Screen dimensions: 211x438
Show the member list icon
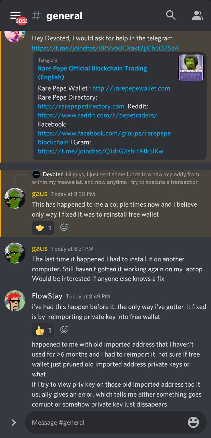click(x=197, y=15)
